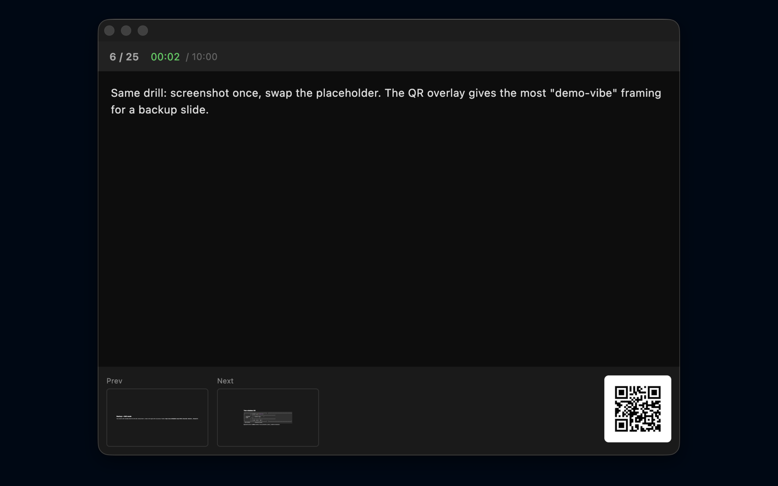The width and height of the screenshot is (778, 486).
Task: Click the QR code overlay
Action: [x=638, y=409]
